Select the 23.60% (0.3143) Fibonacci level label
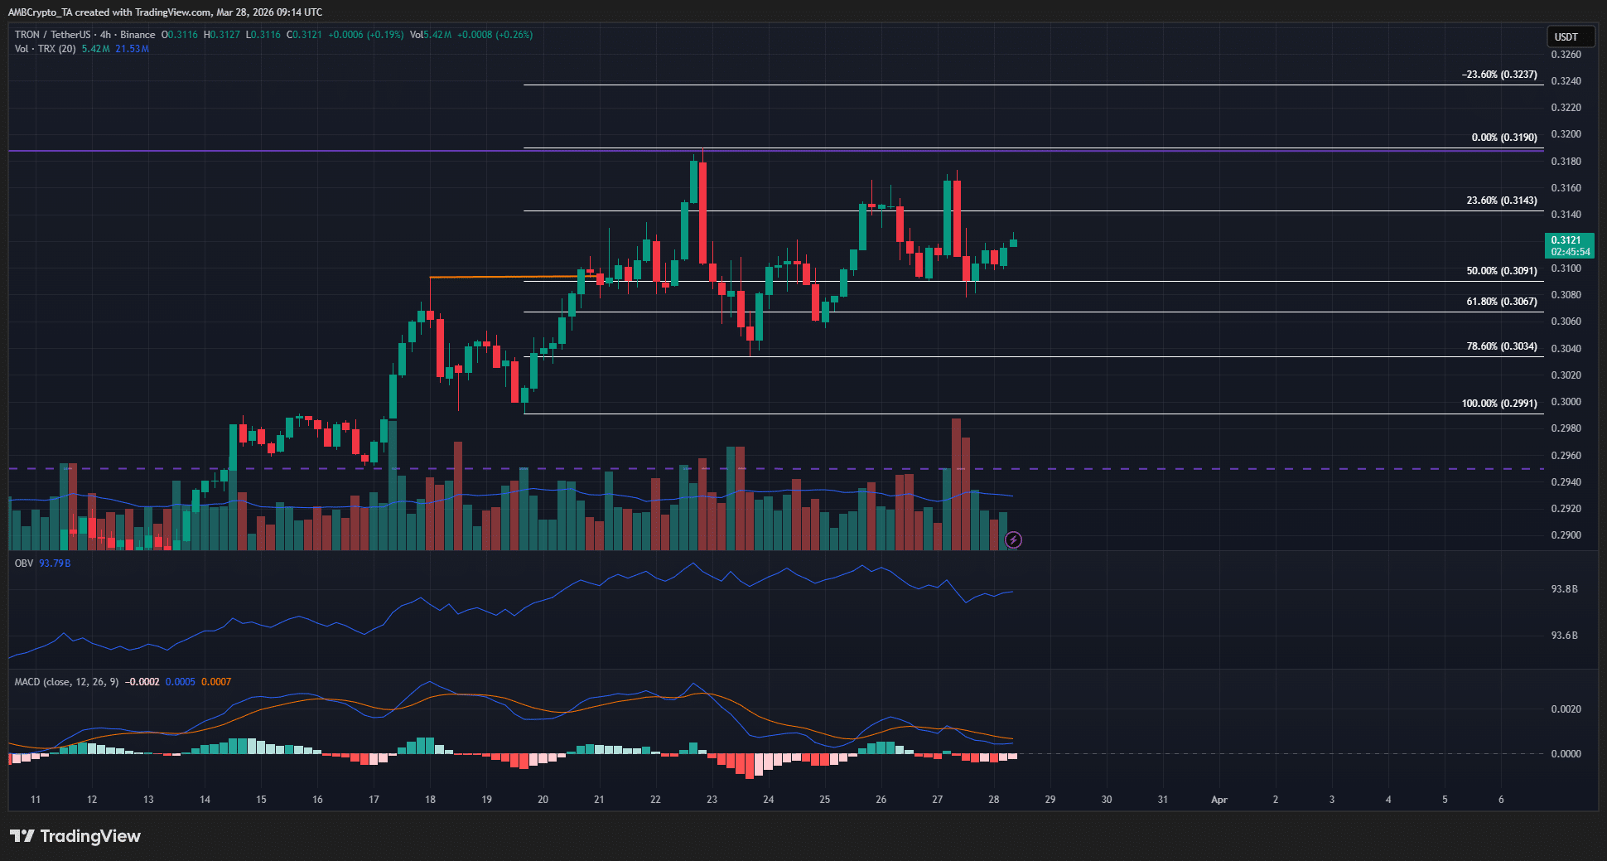Screen dimensions: 1607x861 [1501, 201]
